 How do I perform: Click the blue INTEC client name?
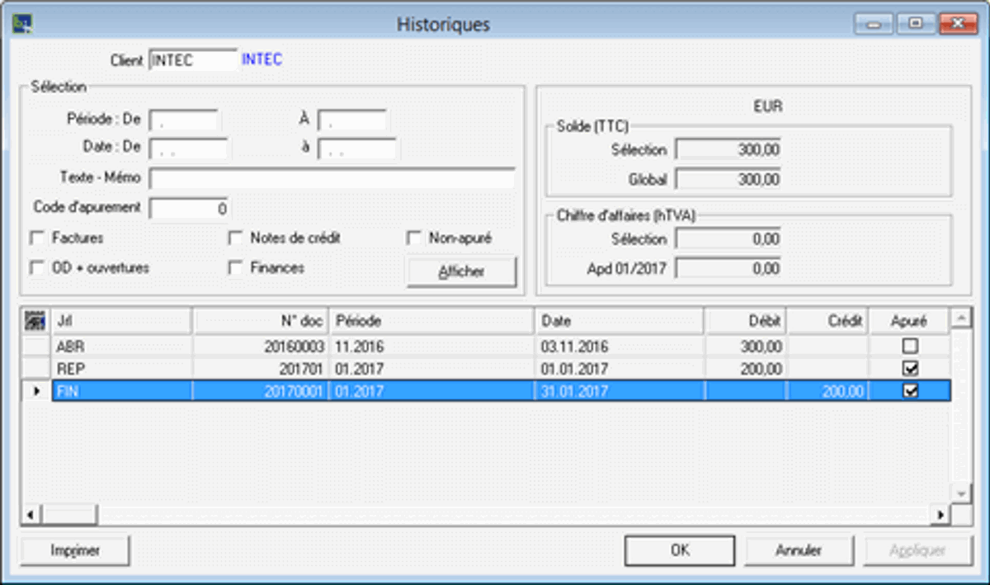pos(262,60)
